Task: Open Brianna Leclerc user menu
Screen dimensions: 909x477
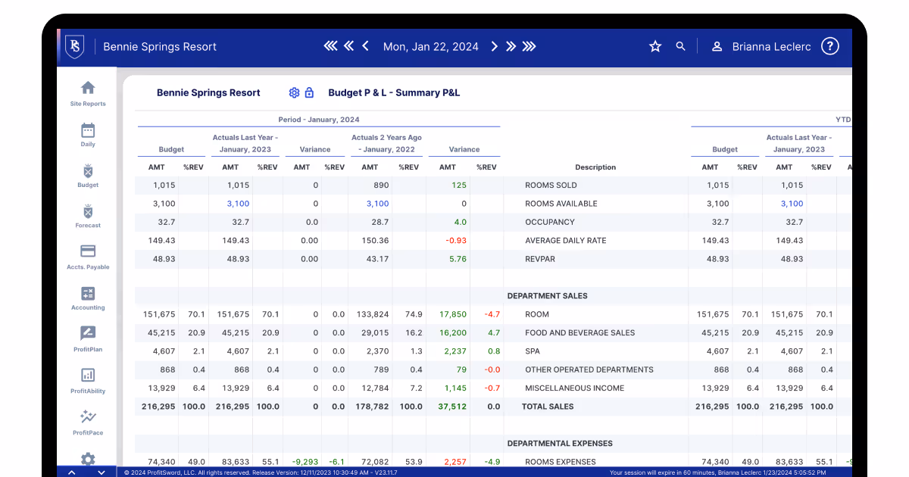Action: (761, 47)
